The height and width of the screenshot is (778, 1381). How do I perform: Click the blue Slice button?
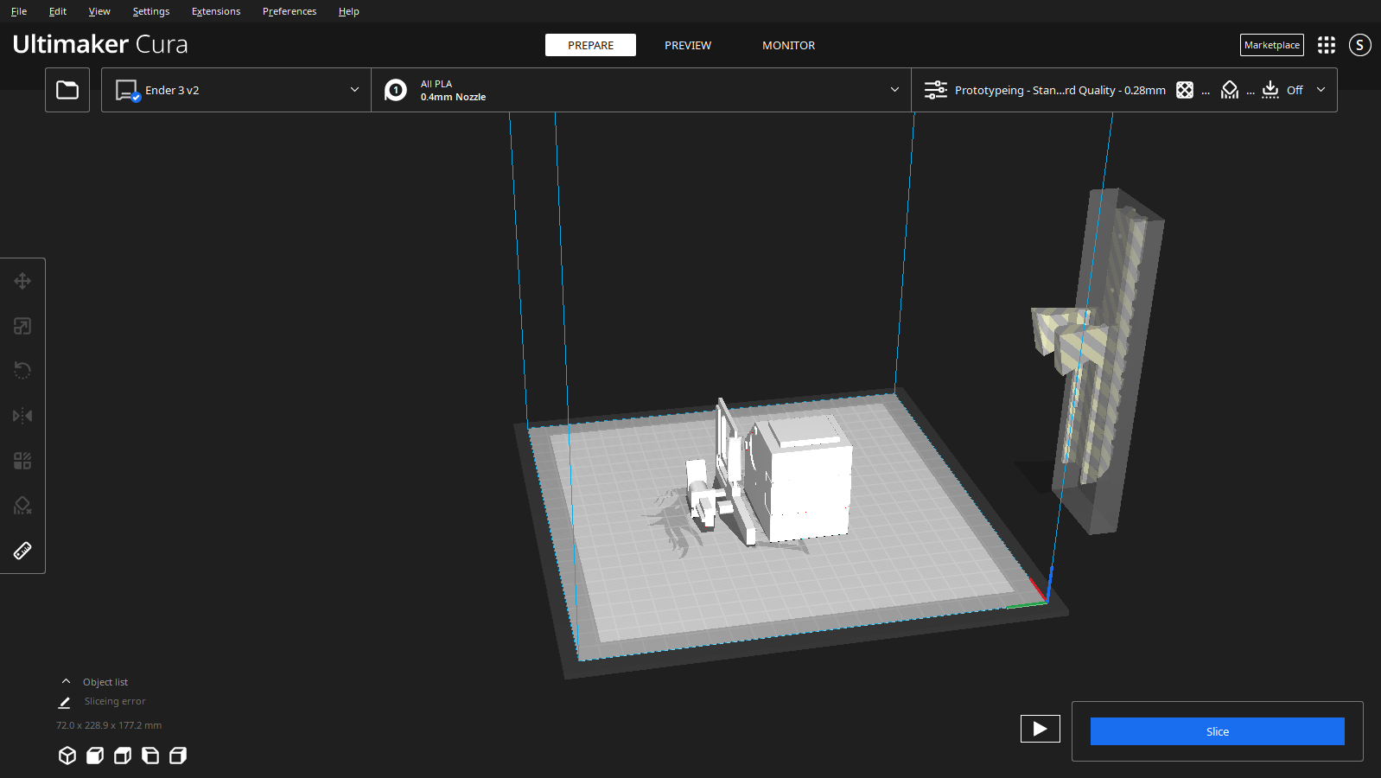pos(1217,731)
